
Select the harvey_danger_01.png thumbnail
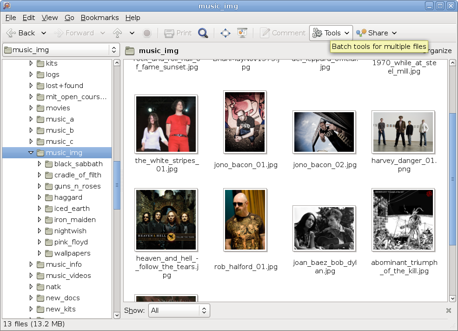[403, 132]
